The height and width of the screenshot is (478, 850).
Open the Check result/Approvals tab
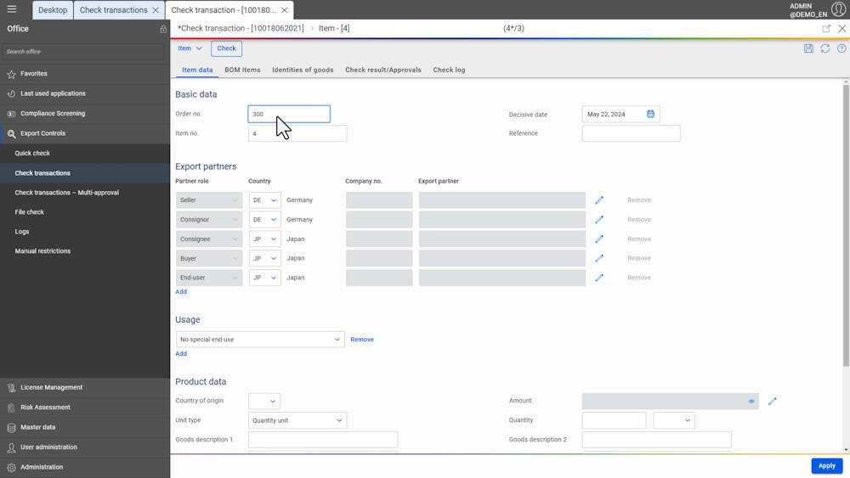(x=382, y=70)
